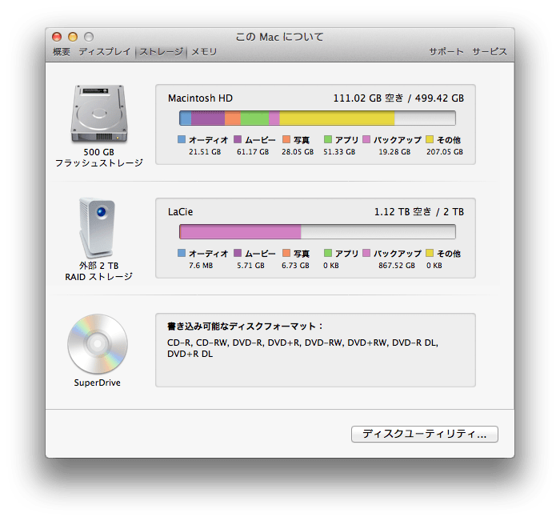Image resolution: width=560 pixels, height=521 pixels.
Task: Click LaCie orange 写真 legend swatch
Action: pos(286,253)
